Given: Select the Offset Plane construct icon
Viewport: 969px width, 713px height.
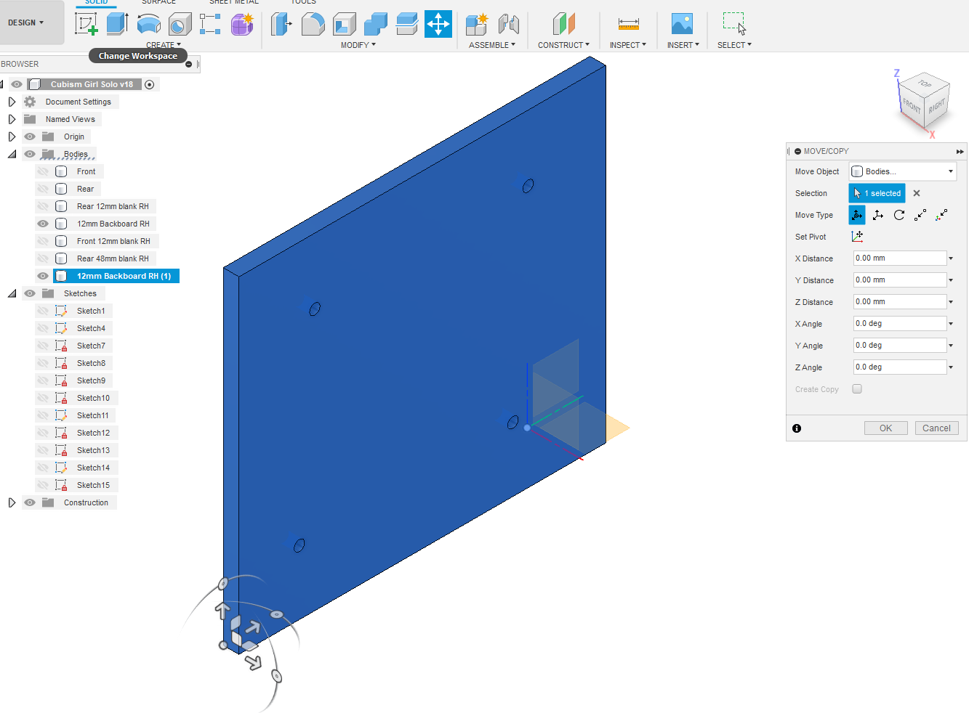Looking at the screenshot, I should tap(563, 24).
